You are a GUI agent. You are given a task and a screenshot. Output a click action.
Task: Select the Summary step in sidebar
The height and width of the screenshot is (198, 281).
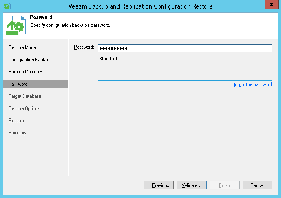pyautogui.click(x=17, y=133)
